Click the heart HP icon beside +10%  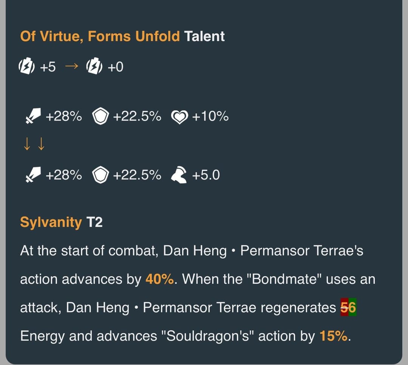179,117
